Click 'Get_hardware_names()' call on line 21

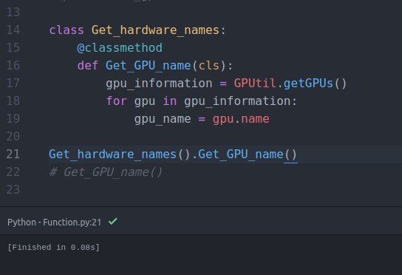pos(119,155)
